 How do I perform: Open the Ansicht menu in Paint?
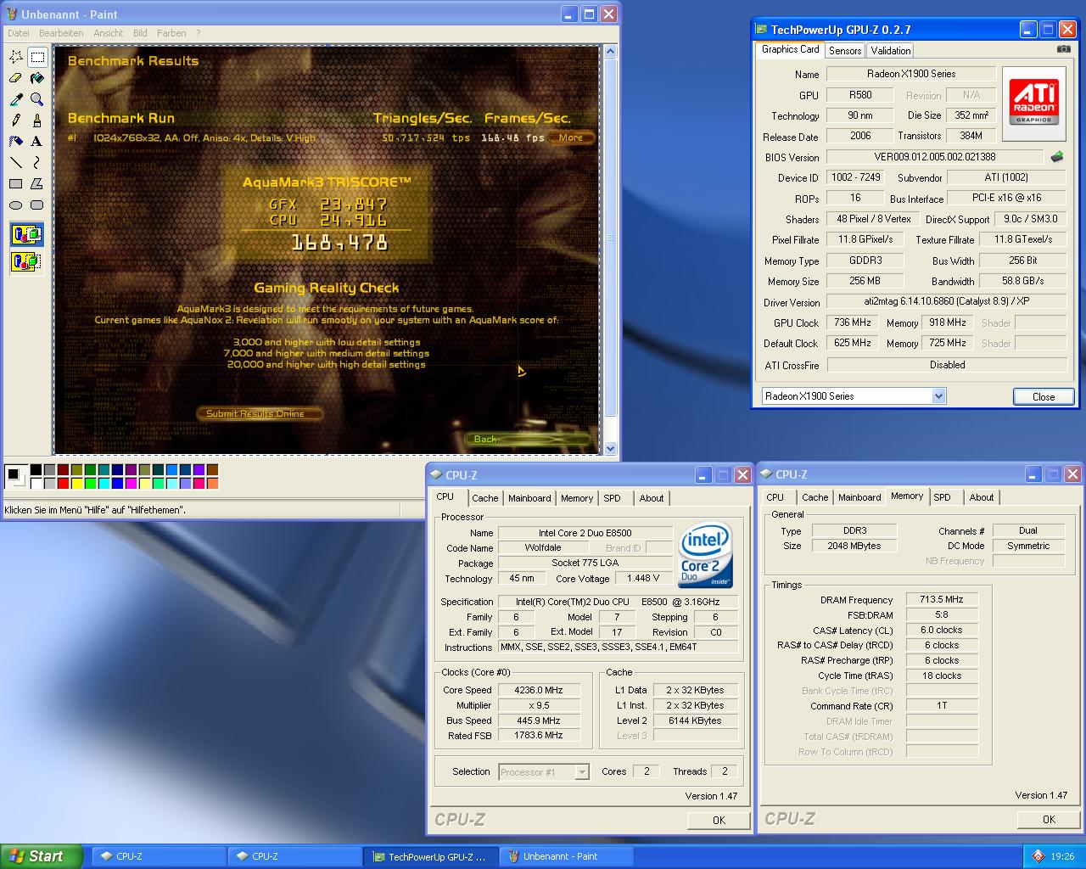[109, 33]
